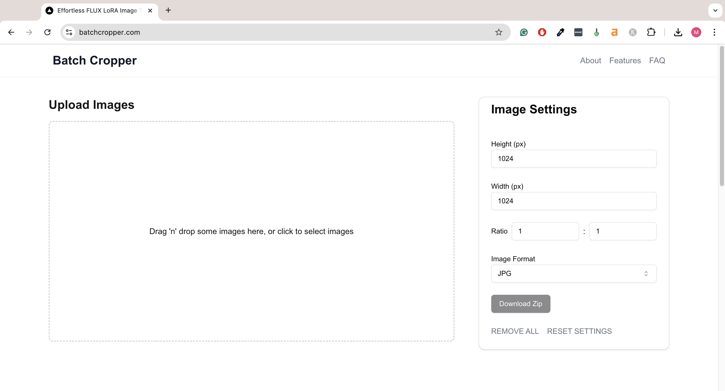Bookmark the page with the star icon
This screenshot has height=391, width=725.
click(499, 32)
